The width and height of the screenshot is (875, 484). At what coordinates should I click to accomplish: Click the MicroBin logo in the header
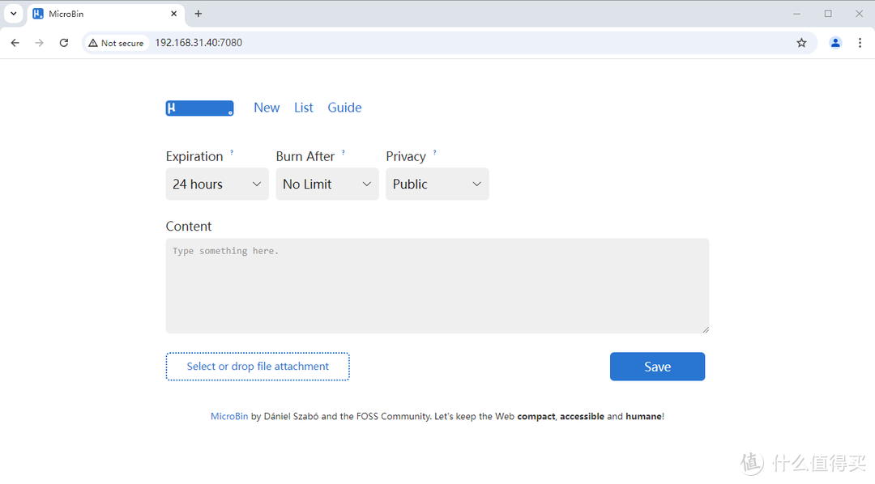[199, 108]
